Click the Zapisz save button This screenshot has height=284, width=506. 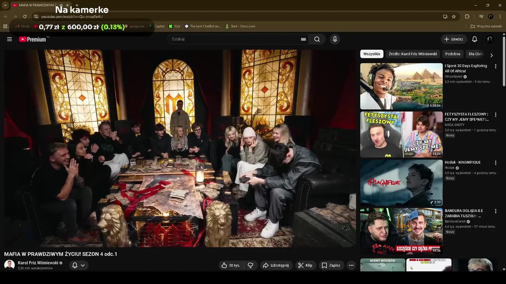click(x=331, y=265)
